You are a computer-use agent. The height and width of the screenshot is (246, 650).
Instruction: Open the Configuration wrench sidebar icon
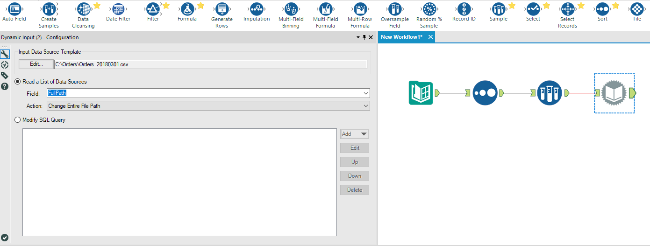tap(5, 54)
